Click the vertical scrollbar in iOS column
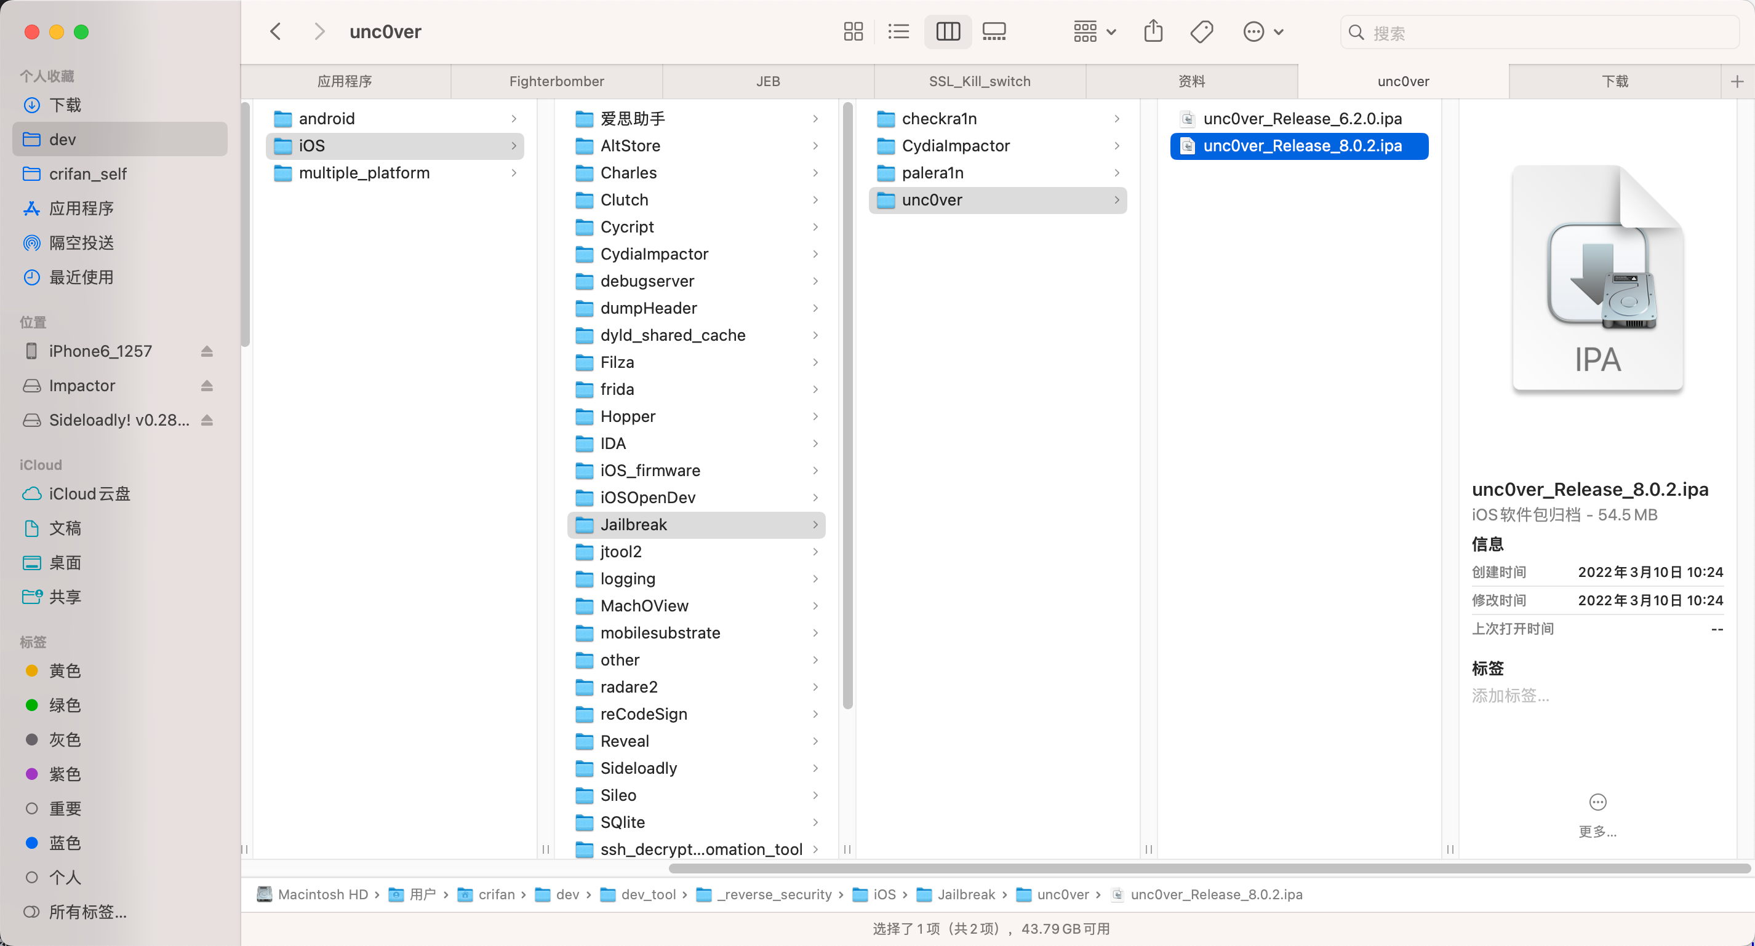The image size is (1755, 946). pyautogui.click(x=847, y=407)
